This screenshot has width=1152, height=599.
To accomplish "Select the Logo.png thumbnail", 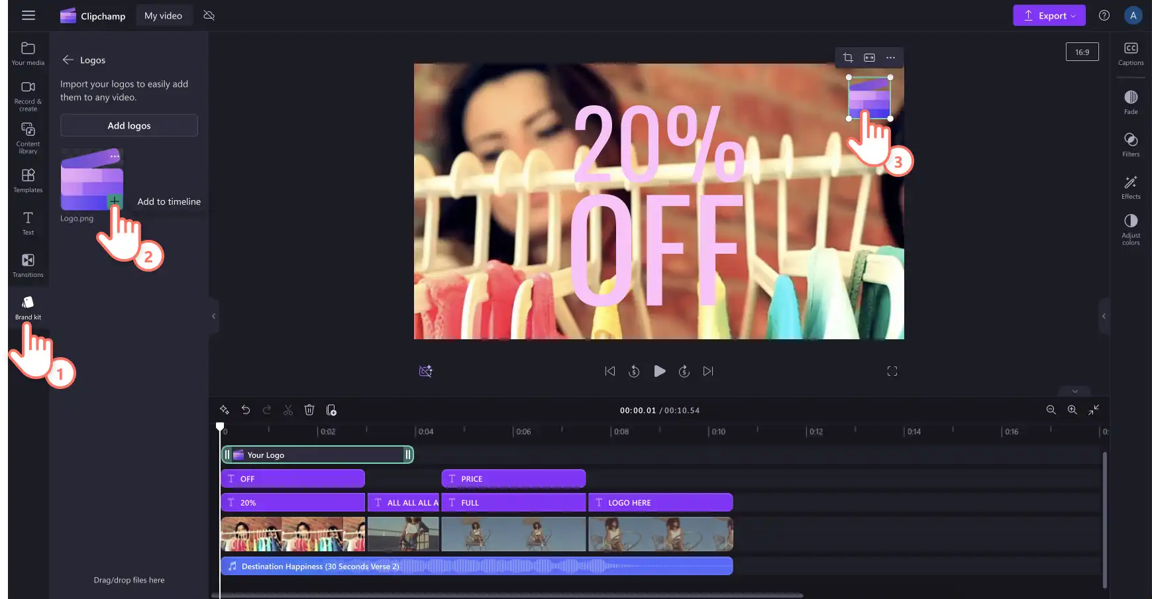I will [x=91, y=179].
